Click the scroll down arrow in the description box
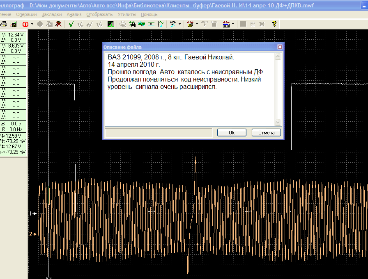This screenshot has width=368, height=279. pos(278,122)
